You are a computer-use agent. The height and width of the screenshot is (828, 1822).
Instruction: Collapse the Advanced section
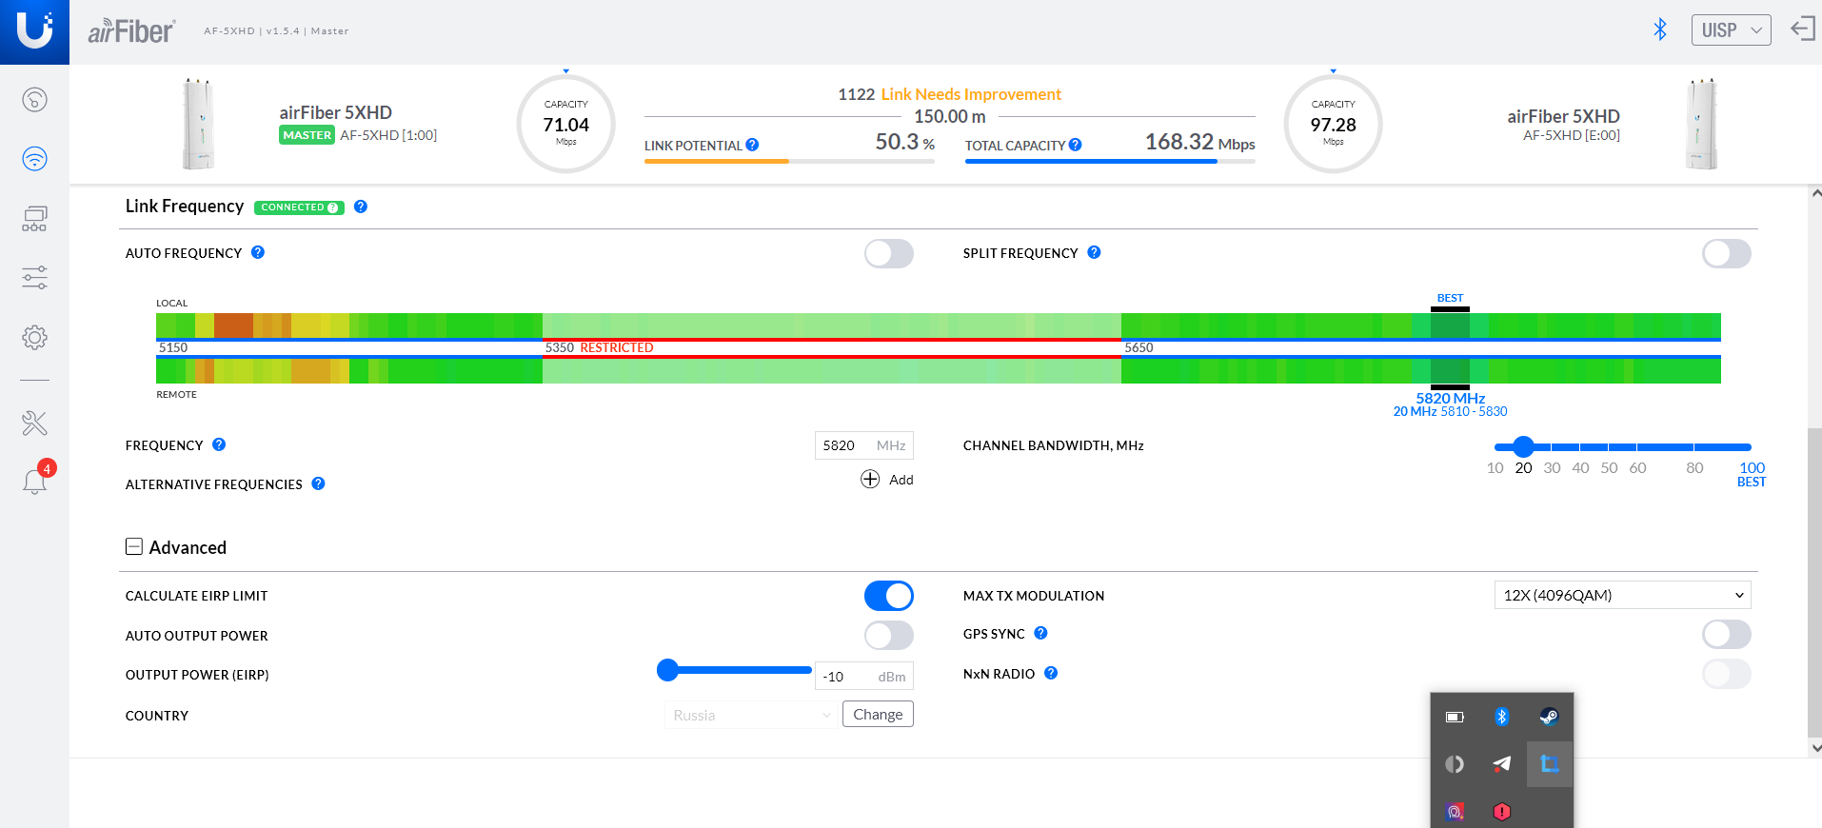click(134, 546)
